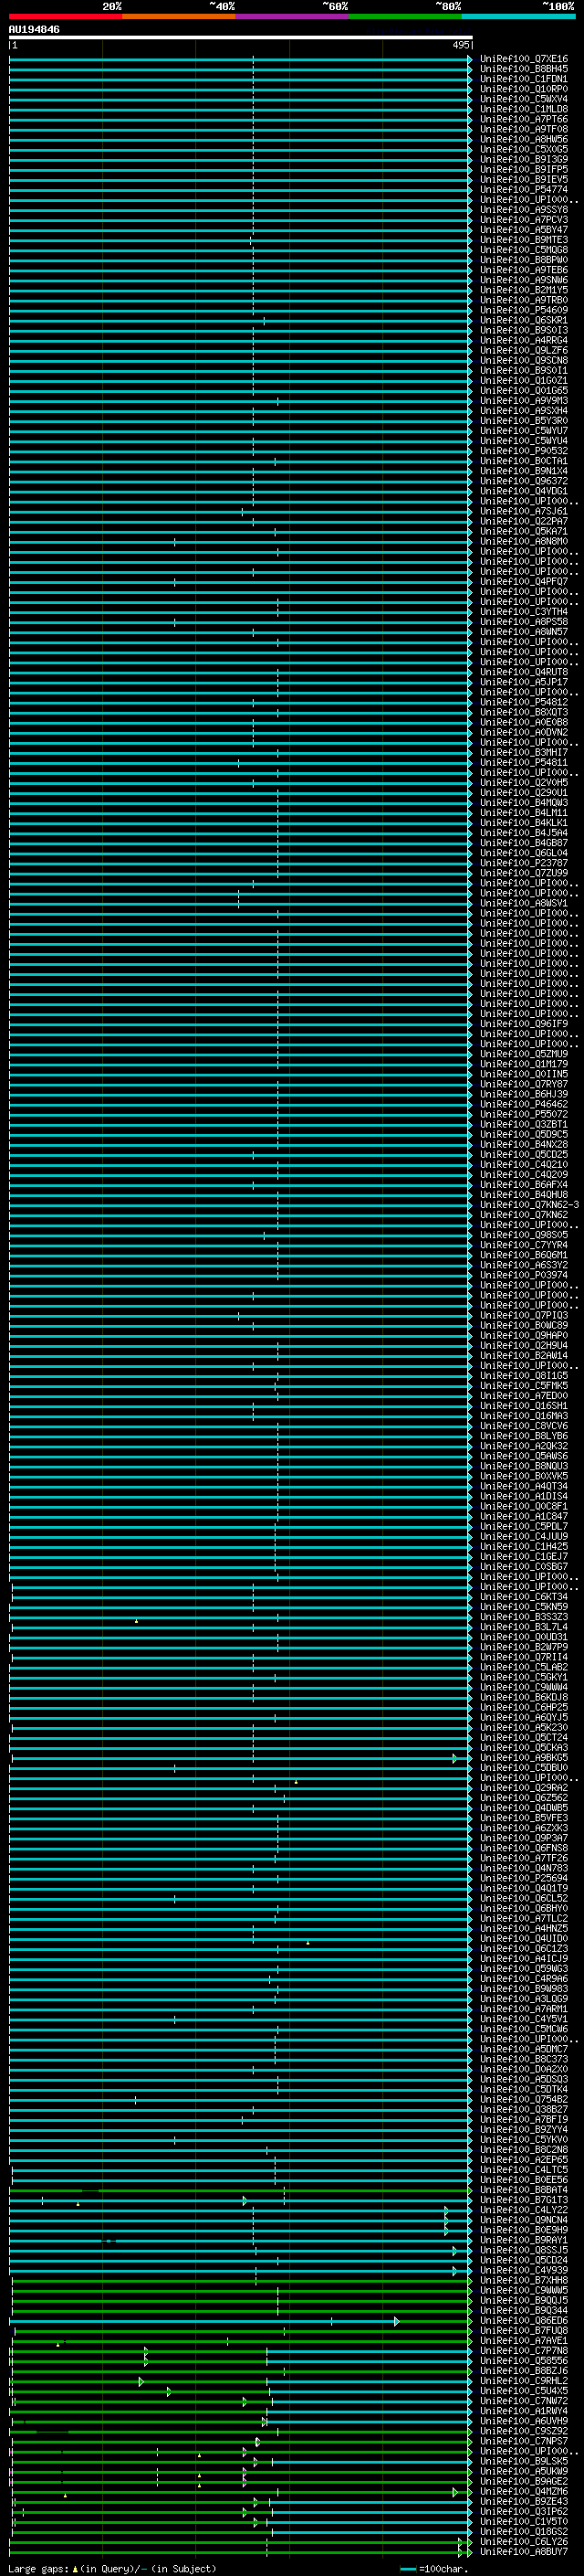This screenshot has width=584, height=2576.
Task: Select the UniRef100_C4Q209 label
Action: [x=524, y=1174]
